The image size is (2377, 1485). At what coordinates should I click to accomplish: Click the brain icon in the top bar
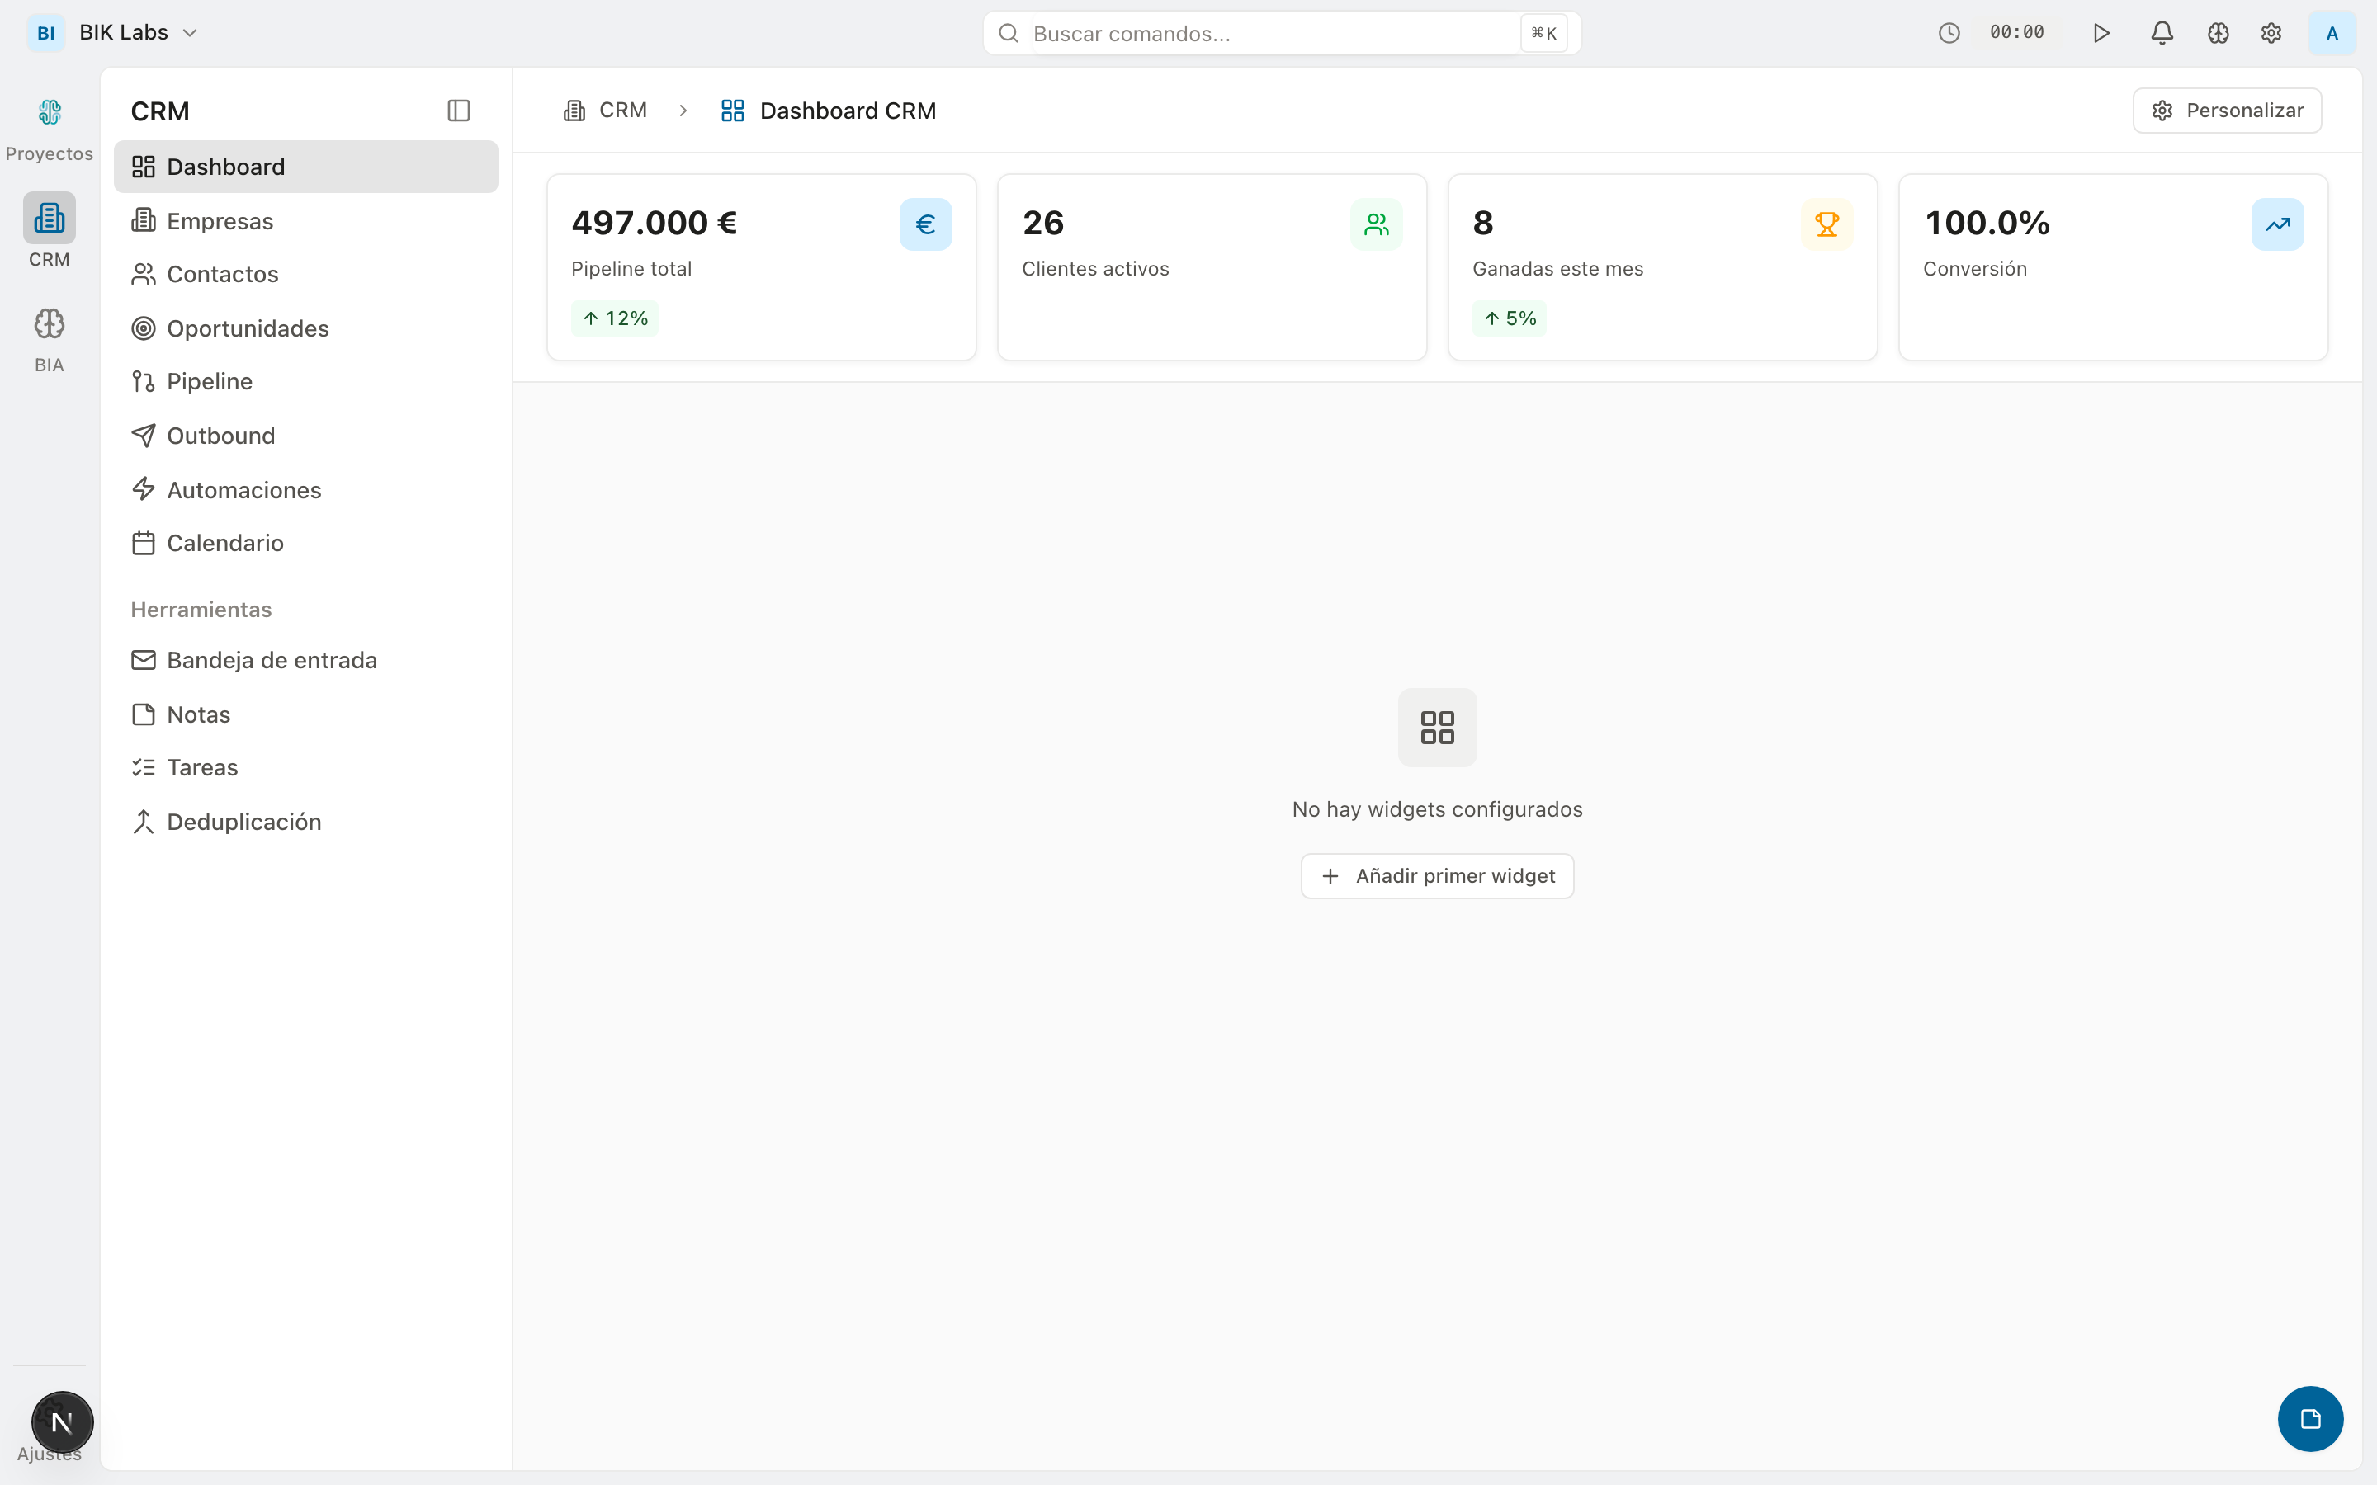tap(2219, 32)
